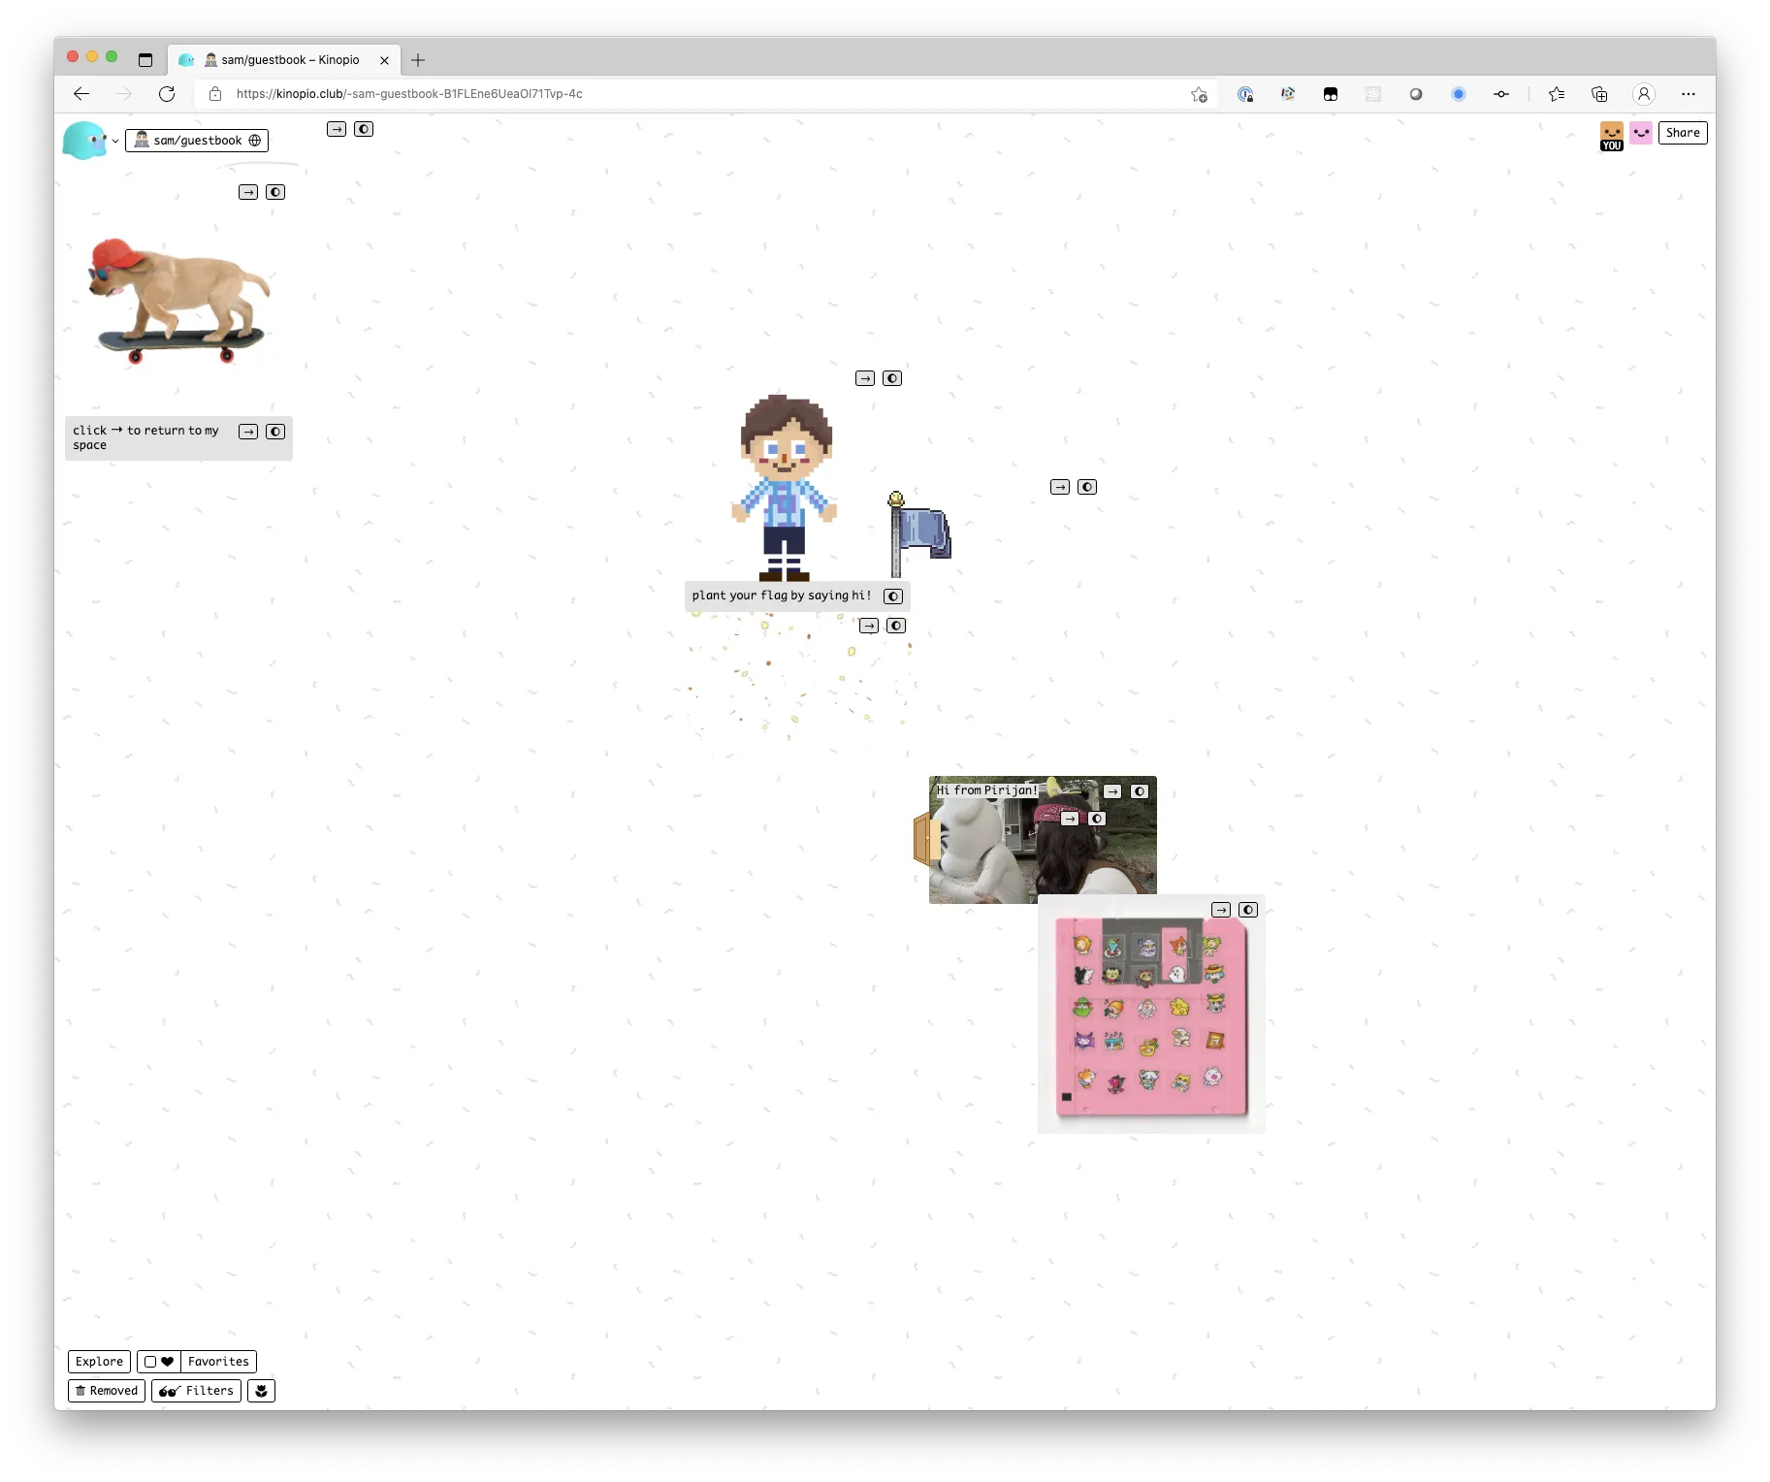
Task: Click the pink collaborator avatar
Action: pyautogui.click(x=1640, y=133)
